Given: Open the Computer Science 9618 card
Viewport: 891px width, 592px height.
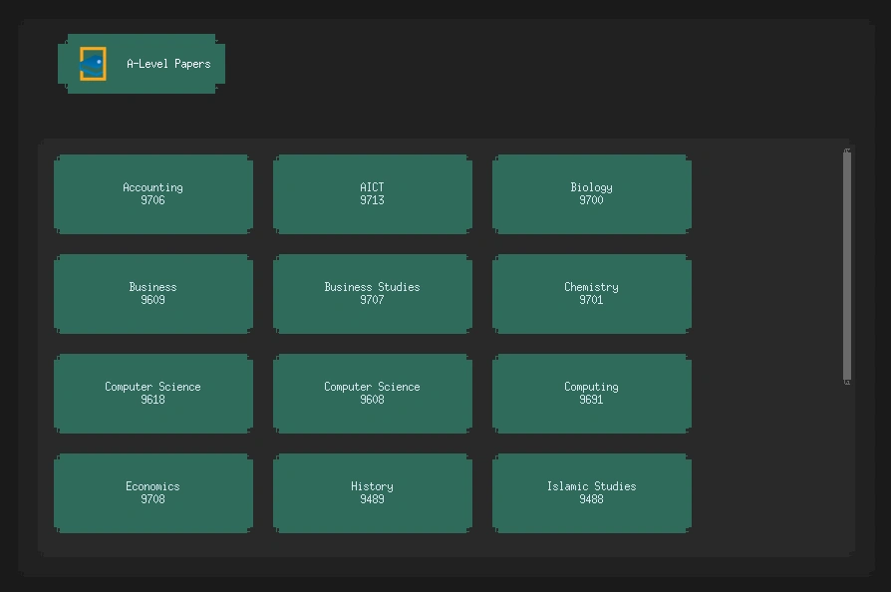Looking at the screenshot, I should coord(153,394).
